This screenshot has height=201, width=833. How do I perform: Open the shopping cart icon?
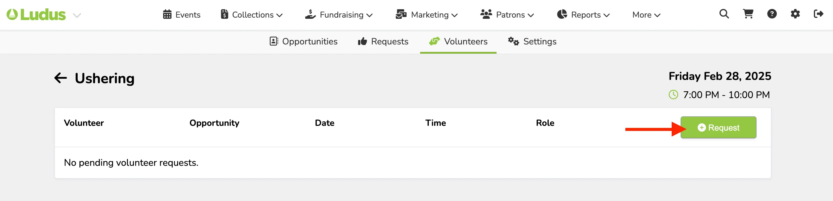tap(748, 14)
